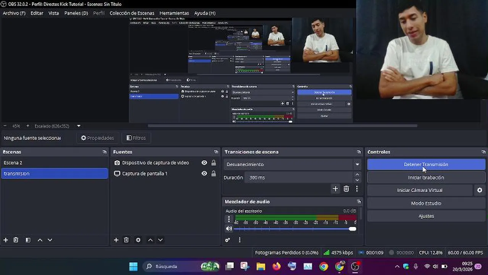This screenshot has width=488, height=275.
Task: Open Windows Start menu
Action: tap(133, 266)
